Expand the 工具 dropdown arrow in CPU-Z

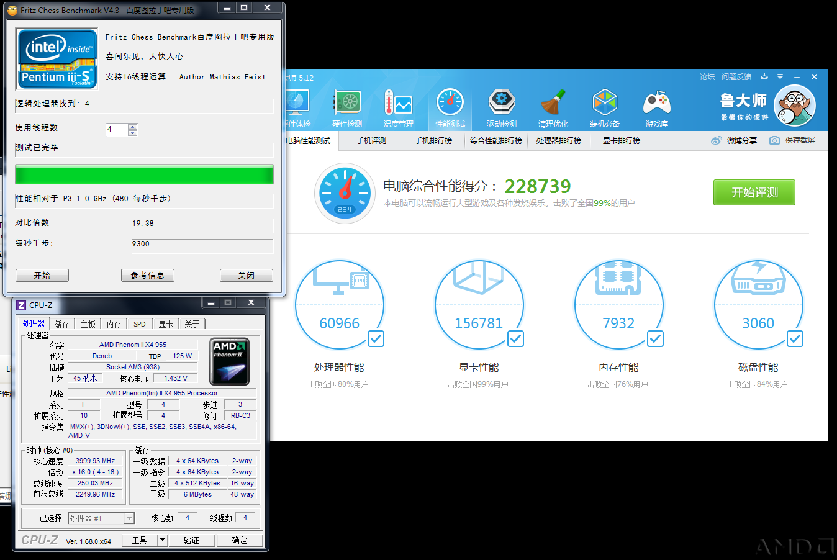coord(162,540)
